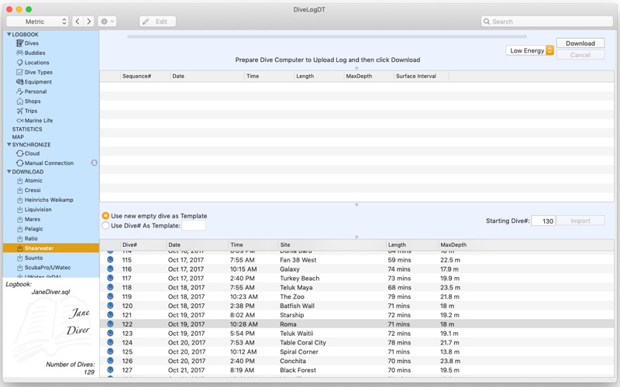Open Marine Life fish icon
The image size is (620, 387).
pos(20,121)
